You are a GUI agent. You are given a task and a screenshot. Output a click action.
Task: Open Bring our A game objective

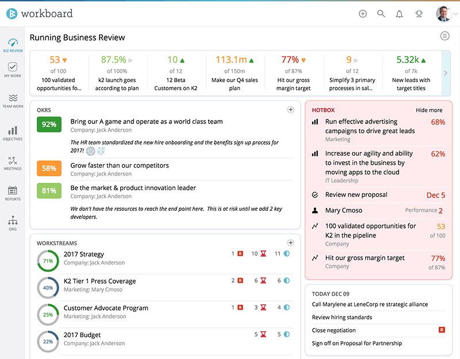pyautogui.click(x=147, y=122)
